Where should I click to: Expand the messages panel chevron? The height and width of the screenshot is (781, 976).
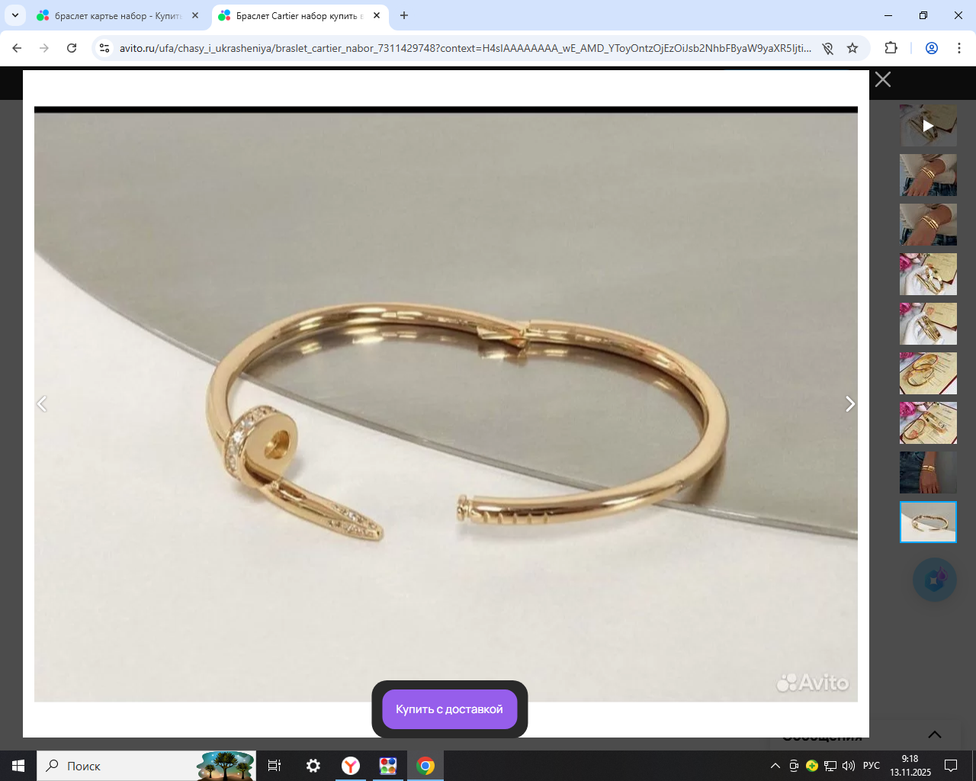[934, 734]
